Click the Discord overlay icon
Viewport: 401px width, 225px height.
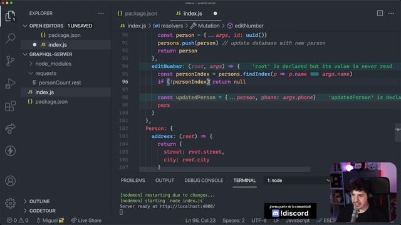point(276,213)
